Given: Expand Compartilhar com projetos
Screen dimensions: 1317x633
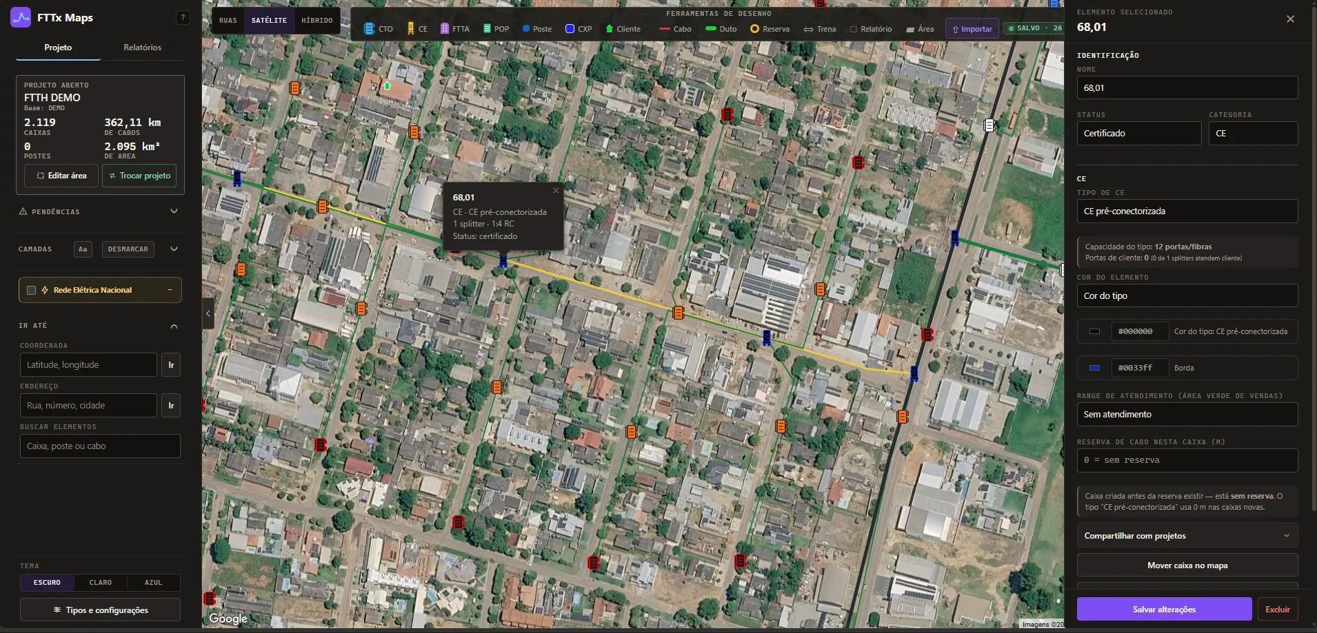Looking at the screenshot, I should (1187, 536).
